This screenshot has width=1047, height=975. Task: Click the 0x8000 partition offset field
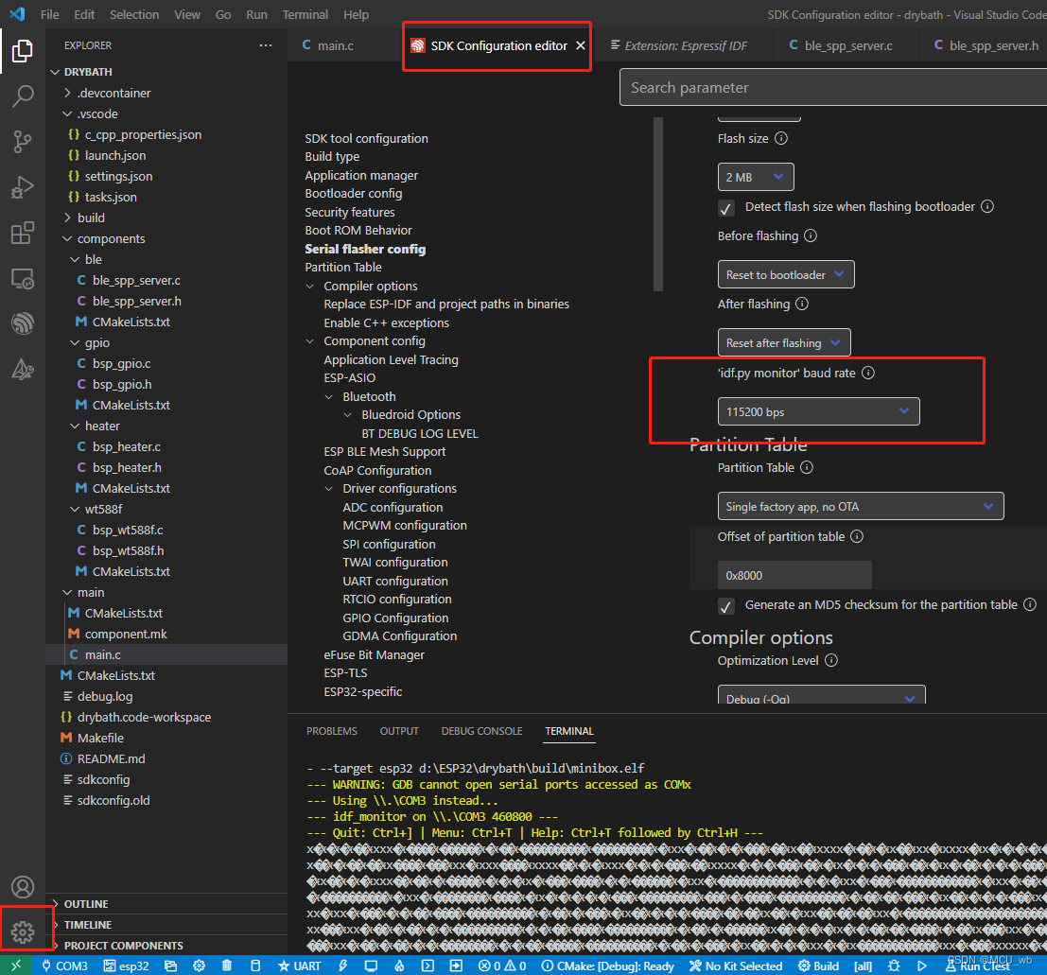point(794,575)
